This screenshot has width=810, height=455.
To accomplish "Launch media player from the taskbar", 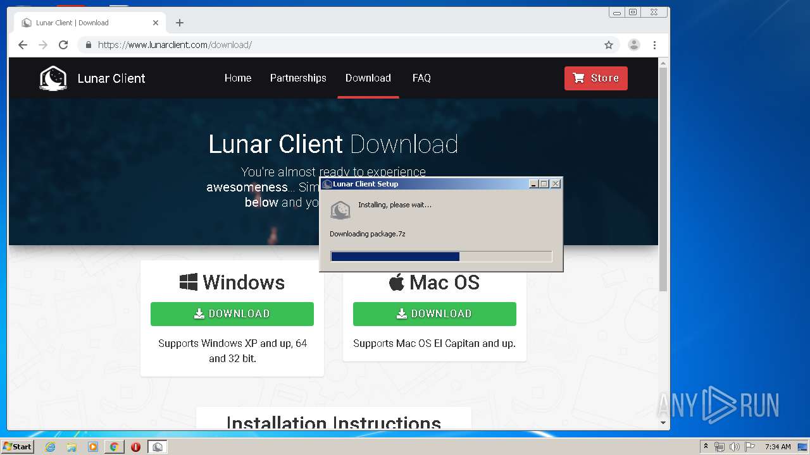I will [93, 447].
